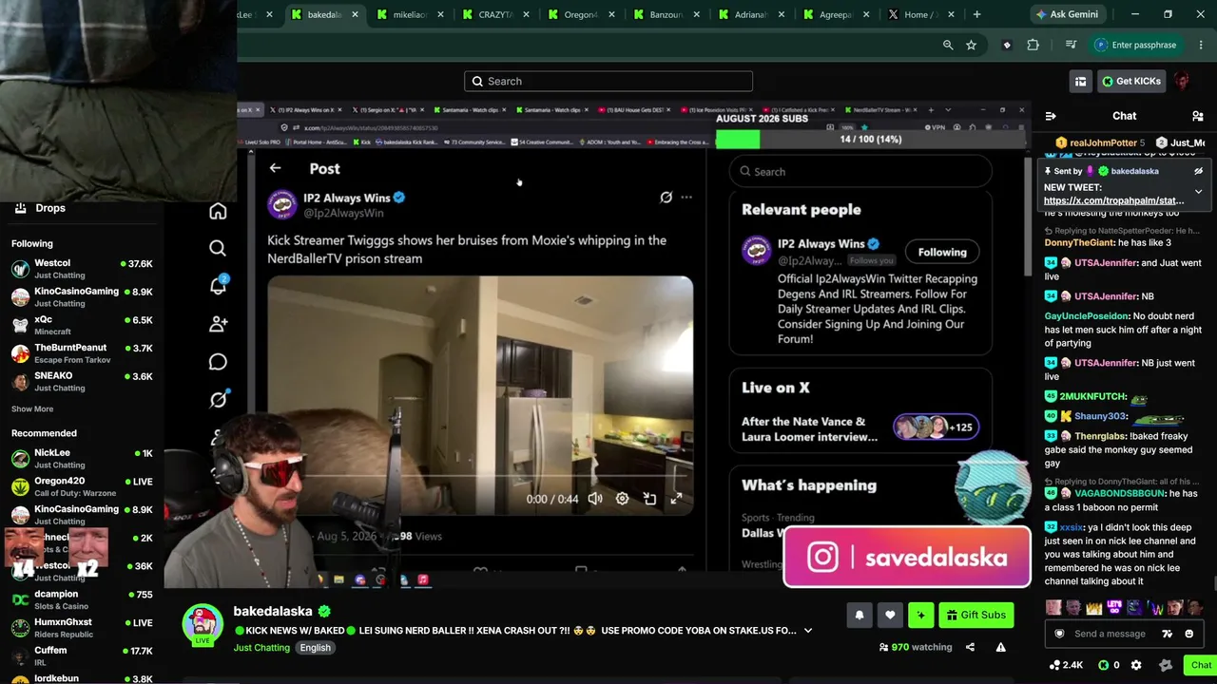Follow channel with the heart button
The image size is (1217, 684).
click(x=890, y=615)
